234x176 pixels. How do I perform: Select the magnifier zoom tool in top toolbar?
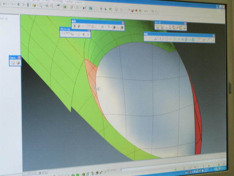point(41,5)
